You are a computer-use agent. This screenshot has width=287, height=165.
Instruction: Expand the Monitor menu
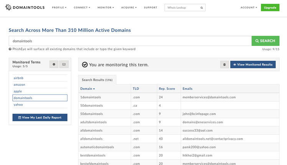[x=106, y=8]
